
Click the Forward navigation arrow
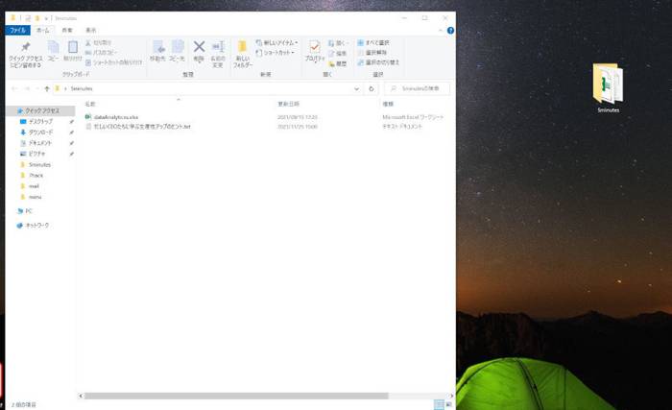point(27,88)
